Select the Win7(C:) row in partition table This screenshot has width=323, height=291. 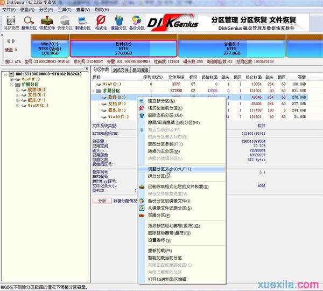coord(199,84)
